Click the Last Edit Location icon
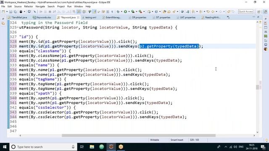The image size is (269, 151). pyautogui.click(x=208, y=12)
